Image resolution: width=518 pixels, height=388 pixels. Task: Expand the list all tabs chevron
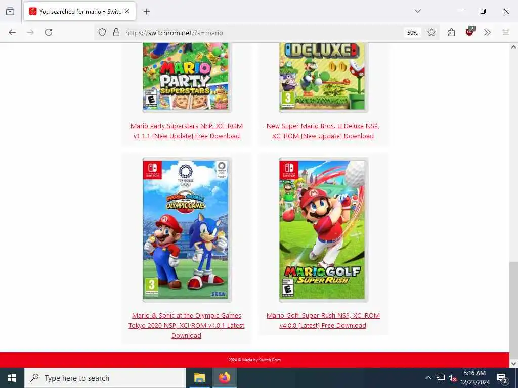pos(417,11)
